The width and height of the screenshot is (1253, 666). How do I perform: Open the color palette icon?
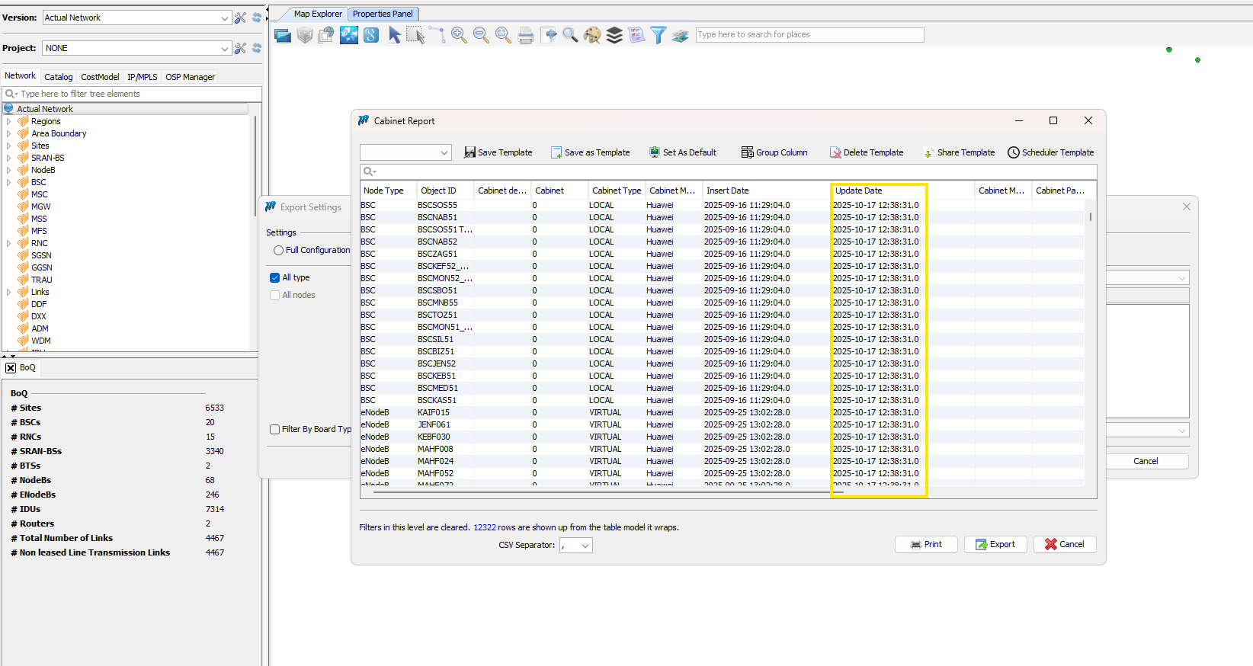click(592, 35)
